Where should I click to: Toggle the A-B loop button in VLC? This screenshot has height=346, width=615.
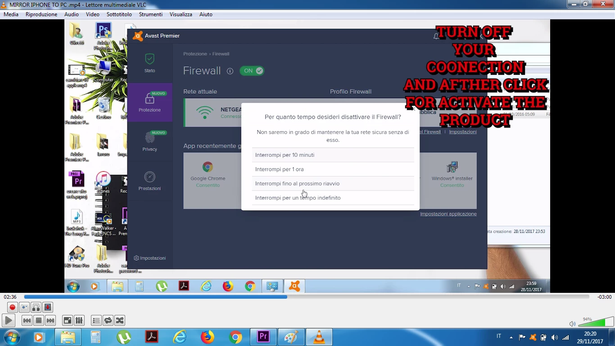point(36,307)
